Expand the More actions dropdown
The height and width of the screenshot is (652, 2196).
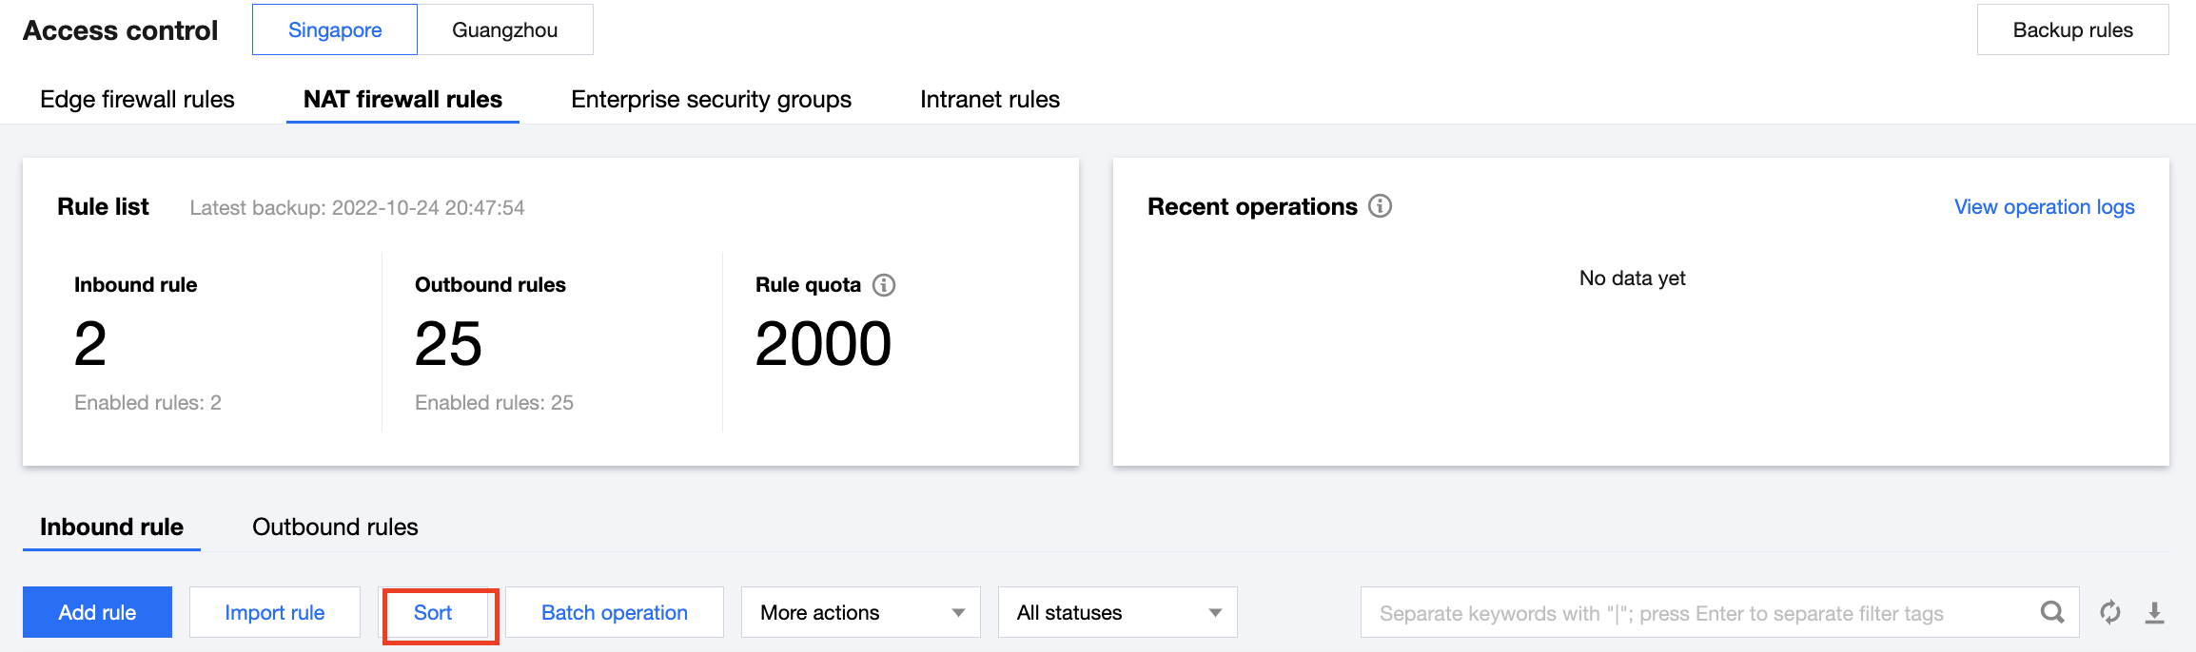pyautogui.click(x=861, y=612)
